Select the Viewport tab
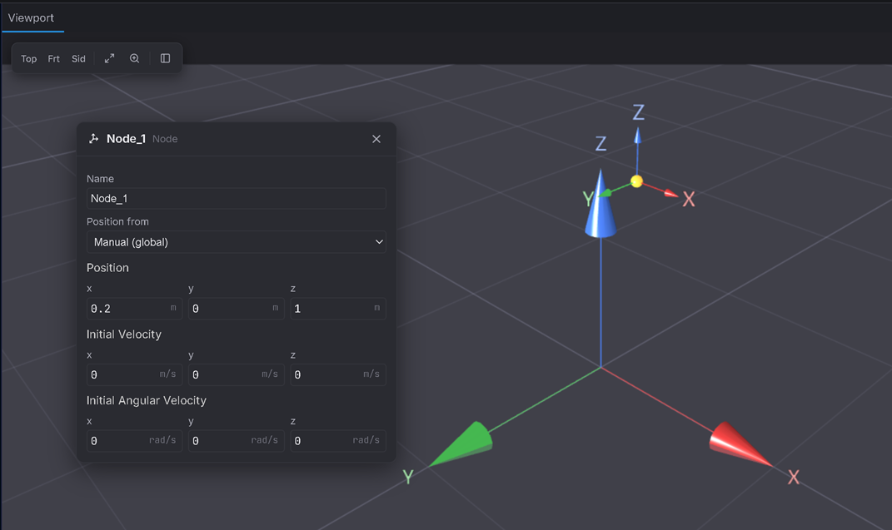Viewport: 892px width, 530px height. 32,17
